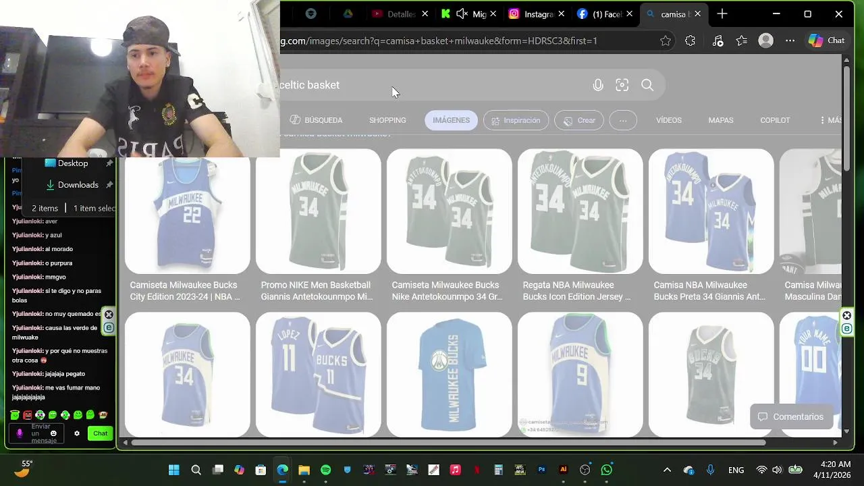Open visual search with the camera icon
This screenshot has height=486, width=864.
pos(622,85)
